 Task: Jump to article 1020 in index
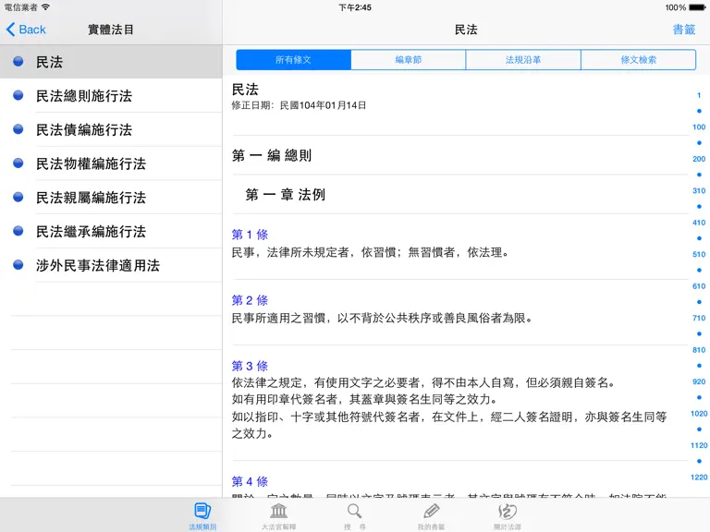tap(699, 414)
